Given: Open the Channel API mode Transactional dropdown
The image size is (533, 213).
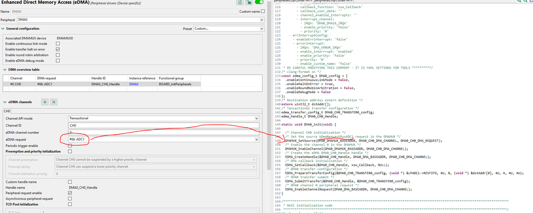Looking at the screenshot, I should [x=163, y=118].
